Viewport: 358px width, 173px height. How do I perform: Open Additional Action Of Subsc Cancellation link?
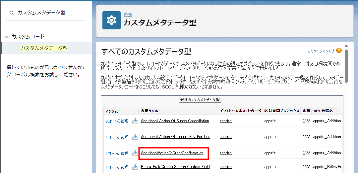(175, 121)
